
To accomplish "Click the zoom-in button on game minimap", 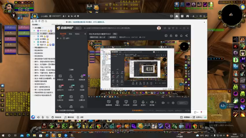I will 243,21.
